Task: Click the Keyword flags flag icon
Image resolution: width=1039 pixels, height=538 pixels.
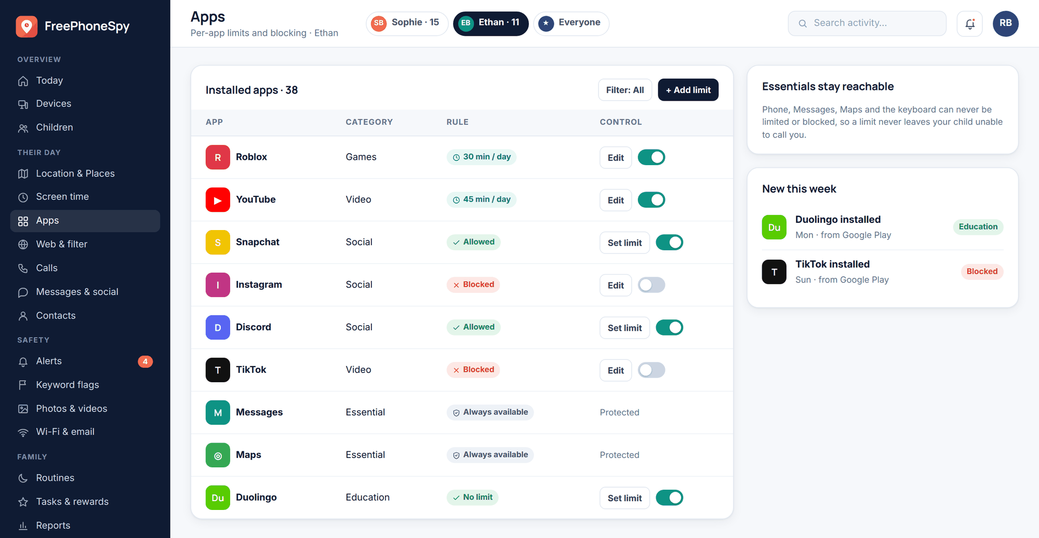Action: pyautogui.click(x=23, y=385)
